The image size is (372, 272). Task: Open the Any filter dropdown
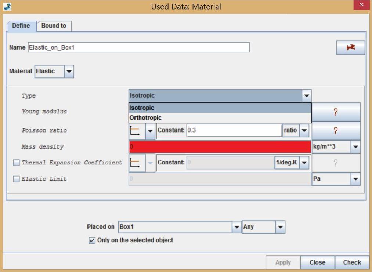click(280, 227)
